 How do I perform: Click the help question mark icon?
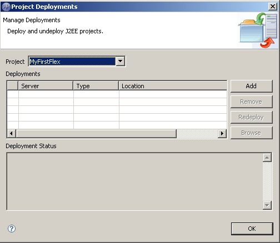click(x=12, y=229)
